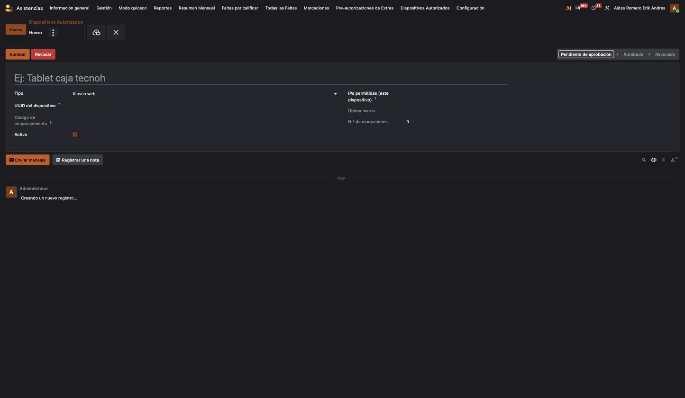The width and height of the screenshot is (685, 398).
Task: Open the Configuración menu
Action: [470, 8]
